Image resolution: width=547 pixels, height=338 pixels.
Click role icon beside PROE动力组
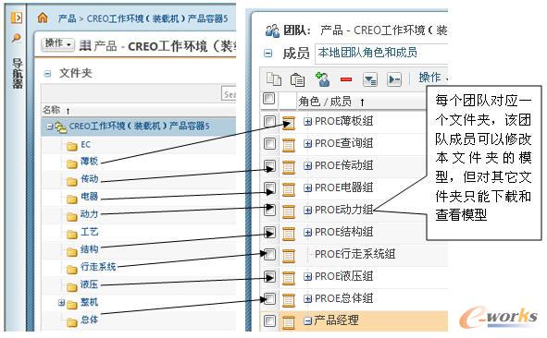[289, 211]
